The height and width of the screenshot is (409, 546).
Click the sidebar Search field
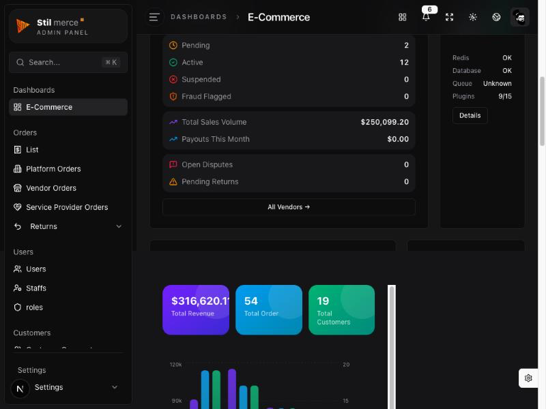68,62
